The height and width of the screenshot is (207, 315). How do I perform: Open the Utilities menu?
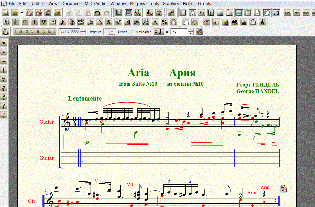point(37,4)
